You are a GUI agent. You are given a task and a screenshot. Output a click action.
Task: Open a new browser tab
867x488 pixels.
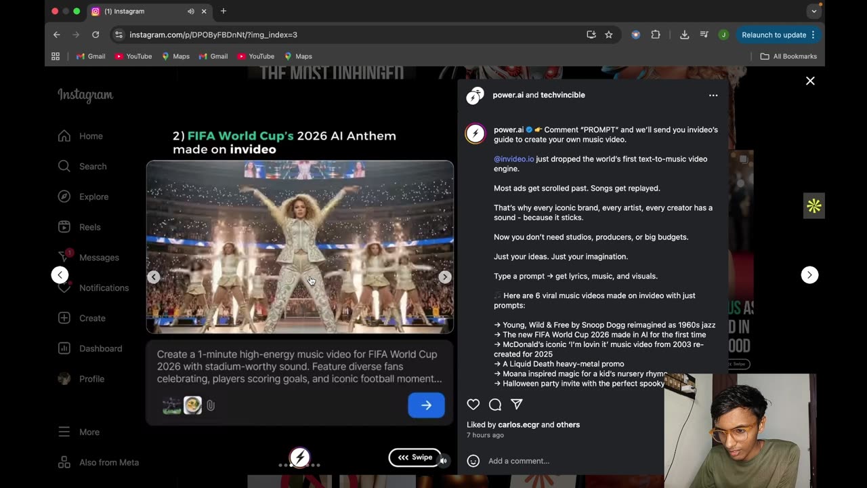224,11
